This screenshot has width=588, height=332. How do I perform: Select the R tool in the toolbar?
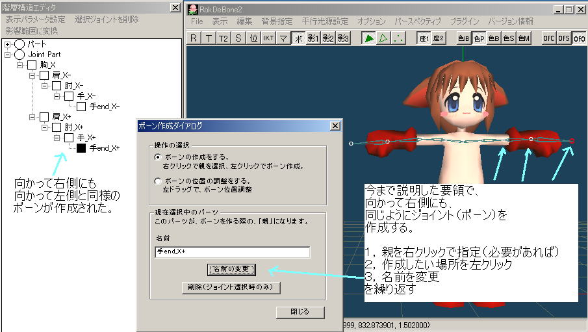[x=194, y=38]
